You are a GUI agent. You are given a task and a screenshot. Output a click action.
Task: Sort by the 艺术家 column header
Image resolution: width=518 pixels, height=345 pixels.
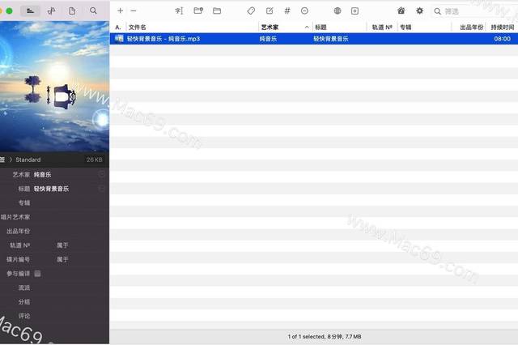coord(283,27)
